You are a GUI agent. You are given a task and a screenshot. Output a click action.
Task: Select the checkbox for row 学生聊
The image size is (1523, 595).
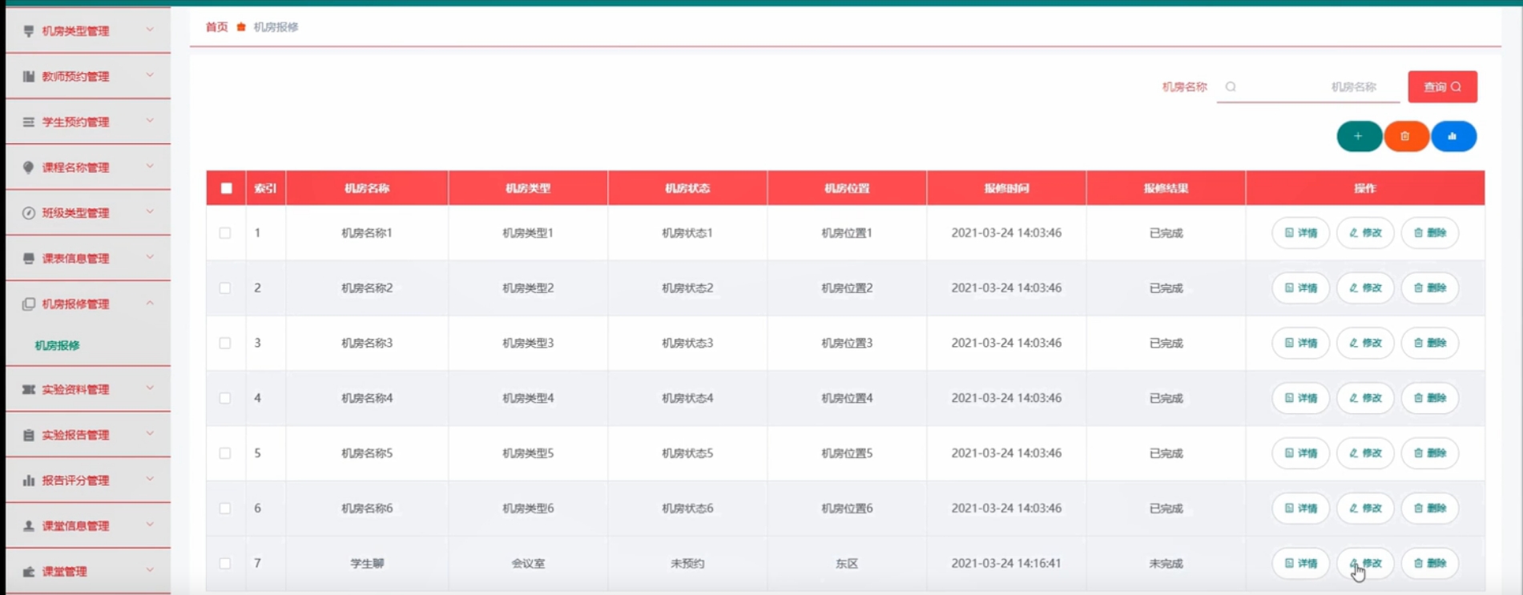click(x=225, y=563)
